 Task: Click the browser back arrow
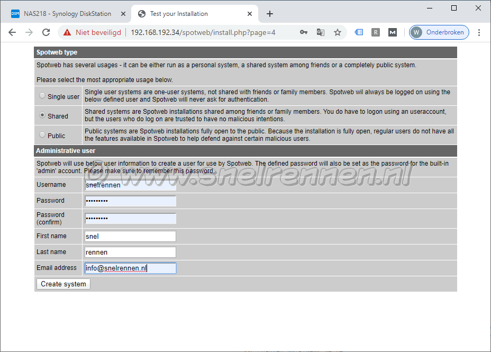point(12,32)
